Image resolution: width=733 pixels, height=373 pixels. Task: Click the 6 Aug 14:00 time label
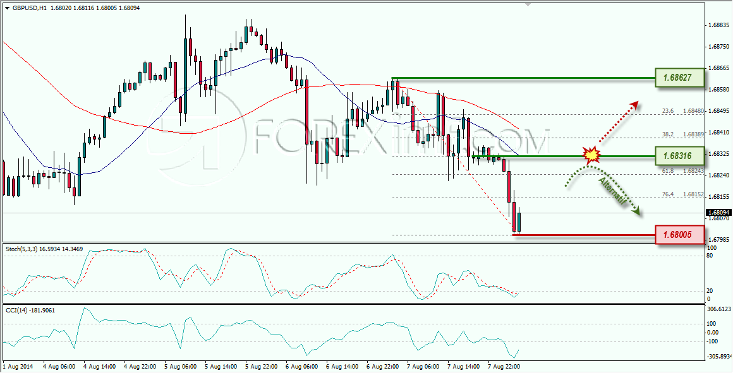pyautogui.click(x=344, y=366)
